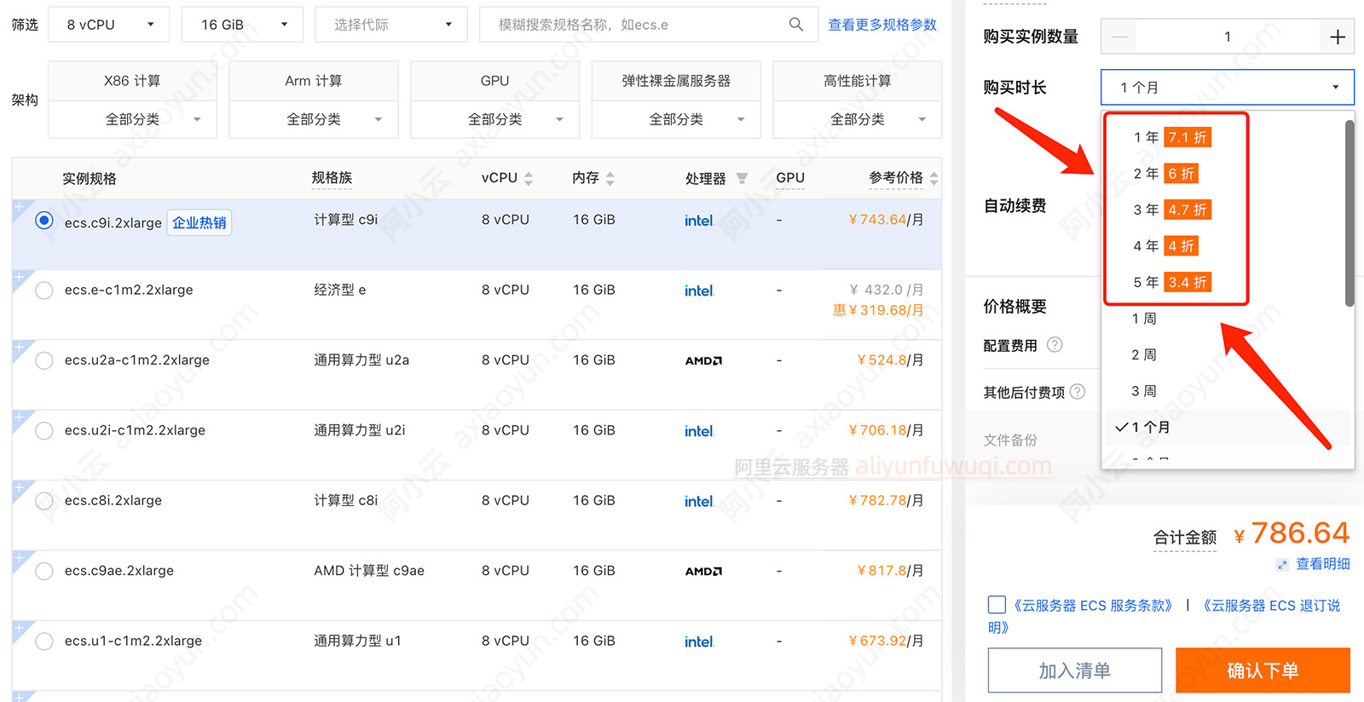This screenshot has height=702, width=1364.
Task: Click the search magnifier icon
Action: 795,25
